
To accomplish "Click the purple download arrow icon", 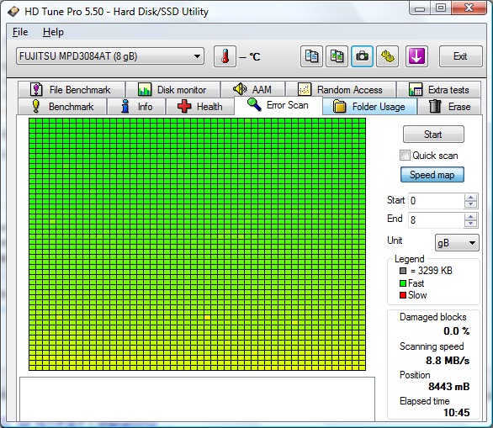I will [x=416, y=56].
